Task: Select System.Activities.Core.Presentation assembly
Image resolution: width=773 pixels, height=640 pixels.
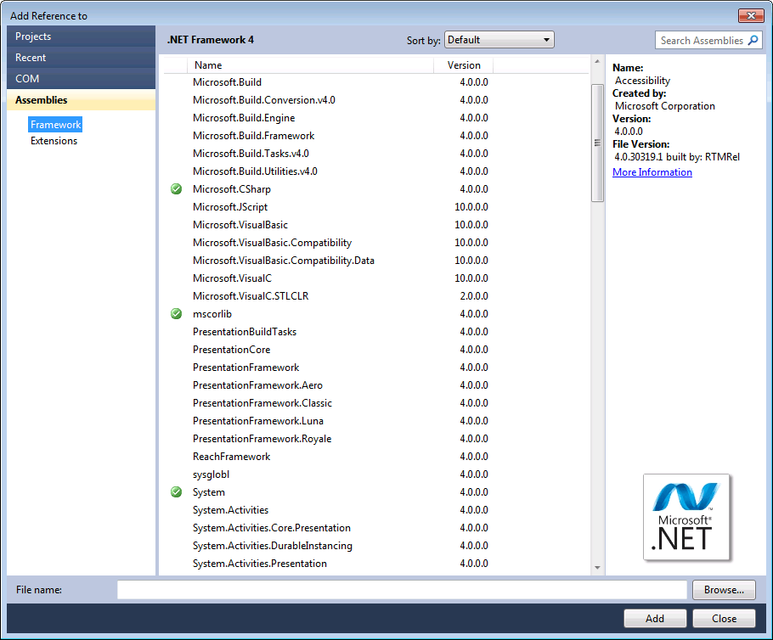Action: 272,528
